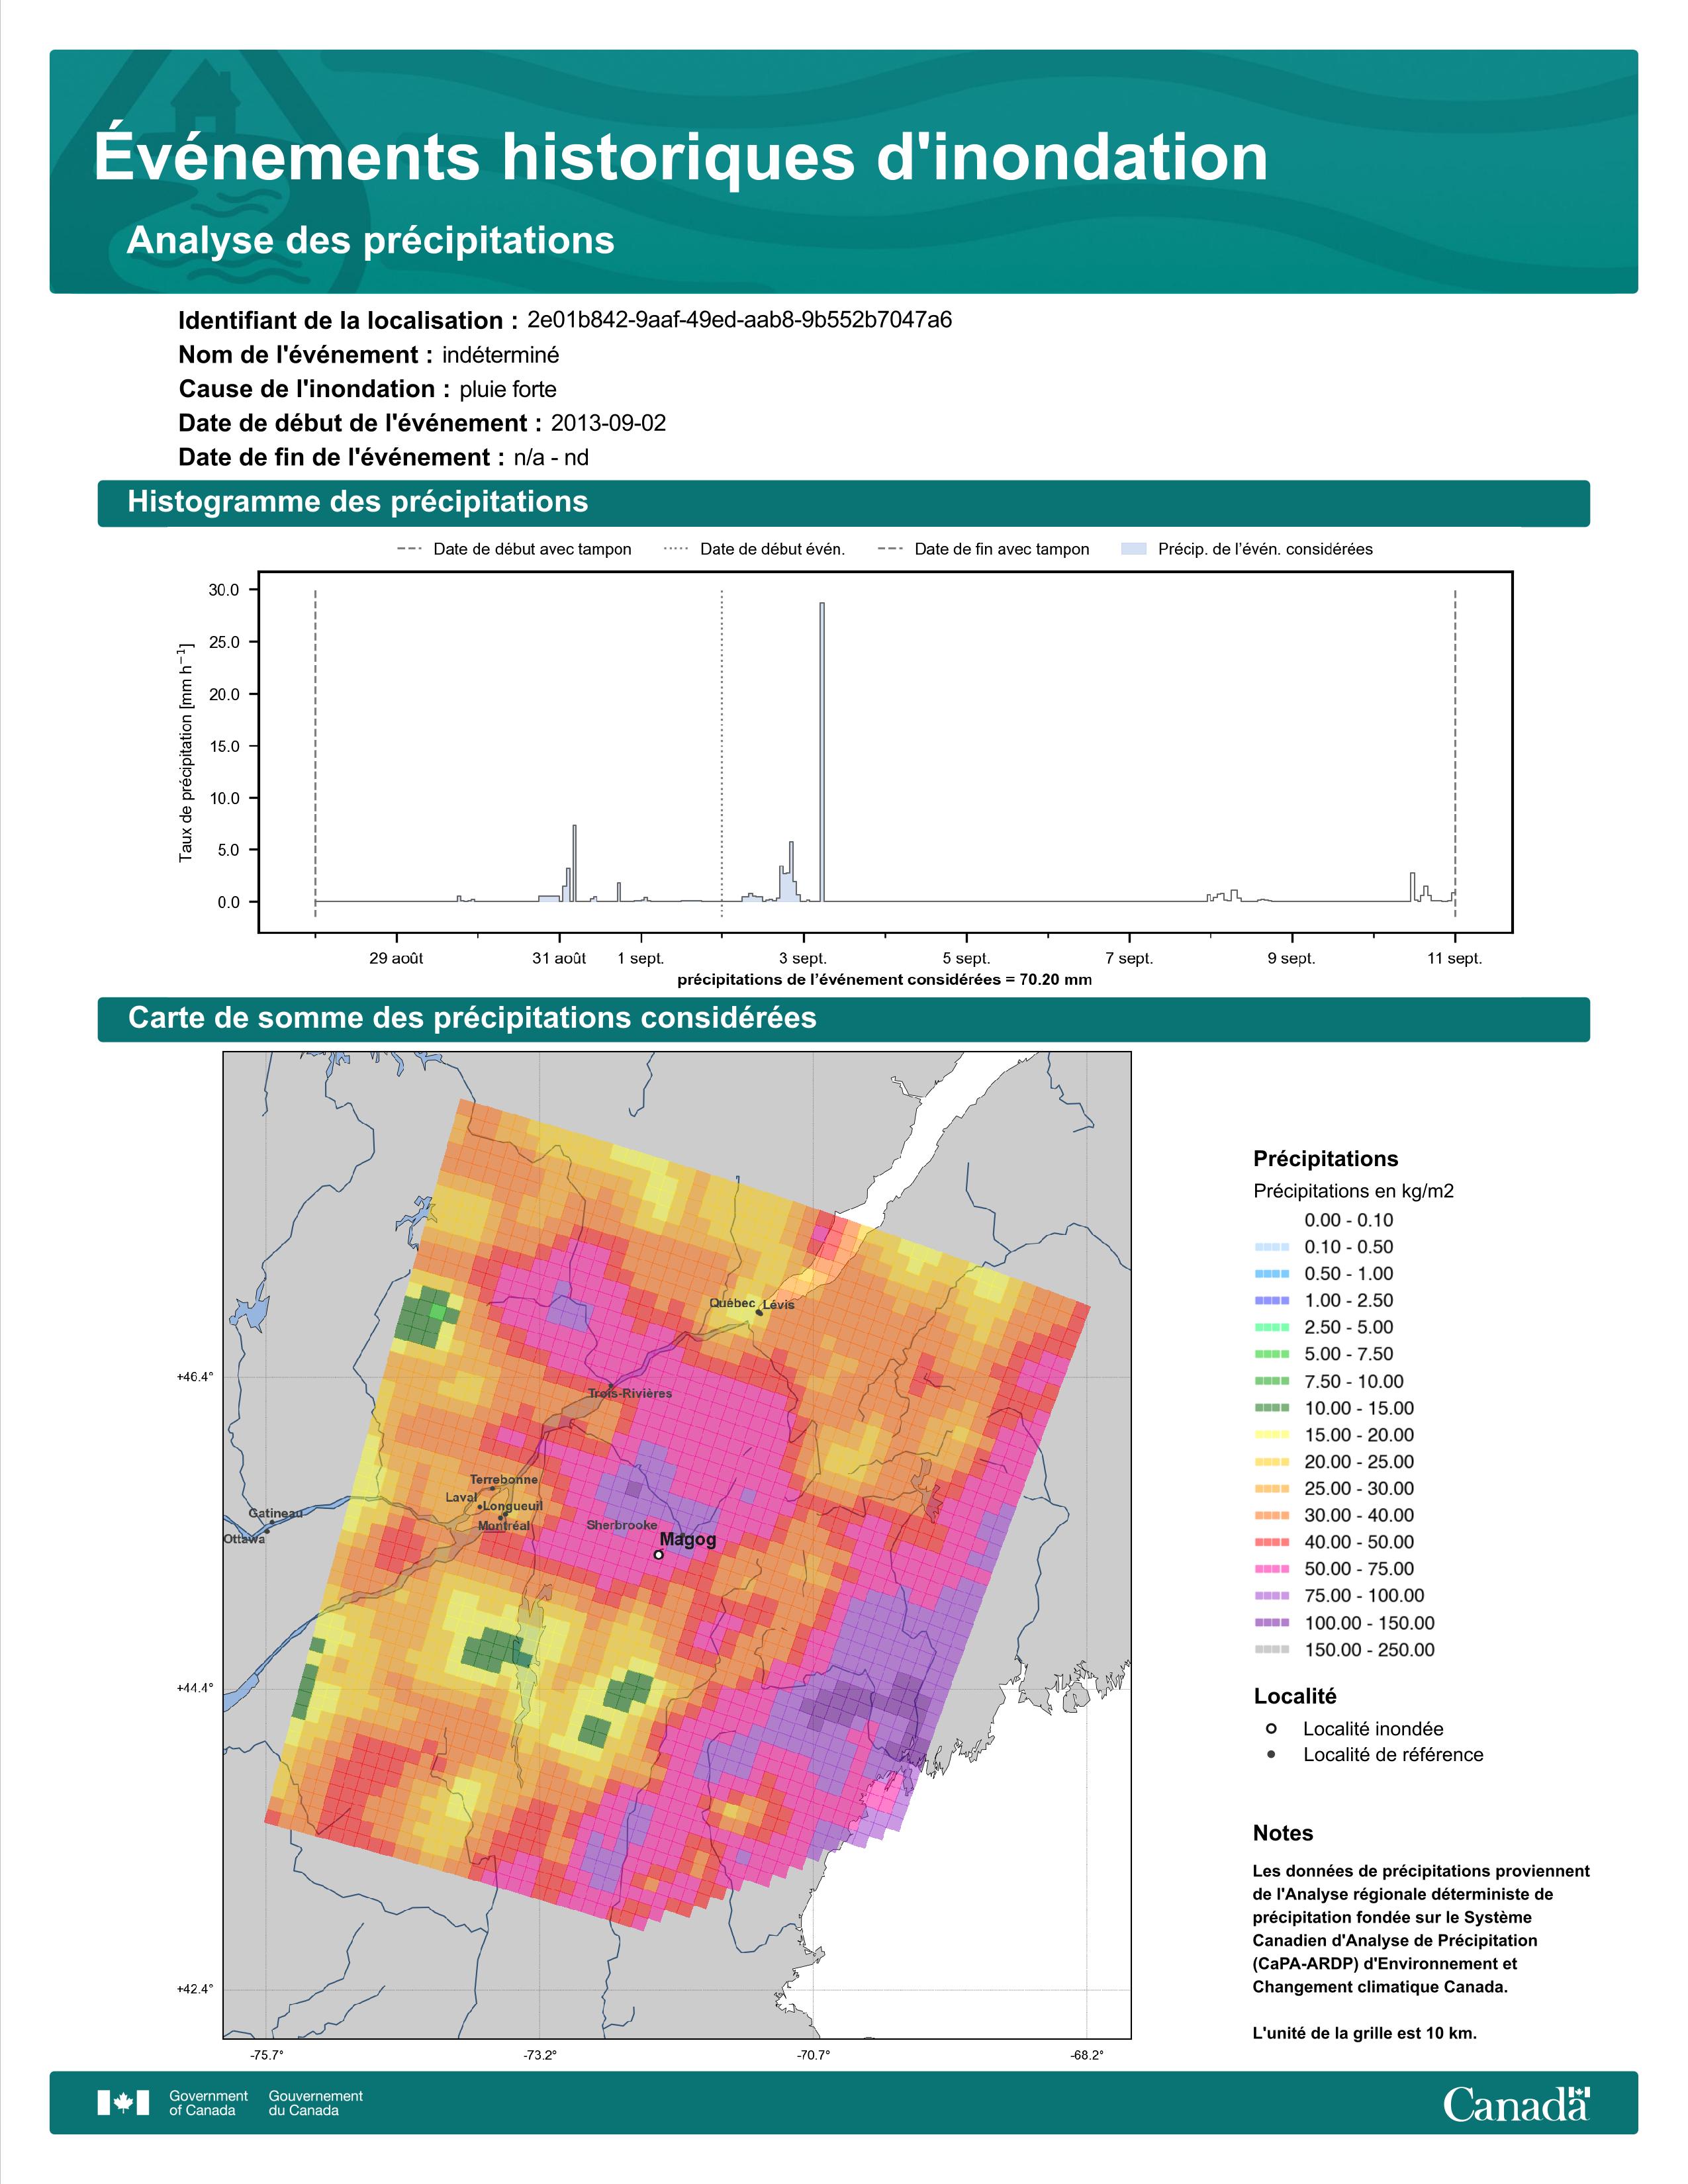The height and width of the screenshot is (2184, 1688).
Task: Click the grid unit note 10 km
Action: point(1365,2033)
